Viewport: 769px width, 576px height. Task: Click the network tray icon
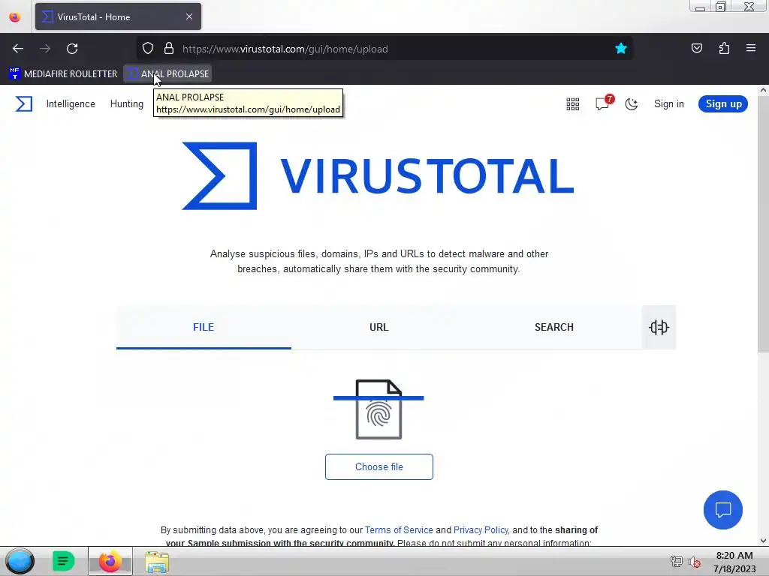(x=677, y=562)
